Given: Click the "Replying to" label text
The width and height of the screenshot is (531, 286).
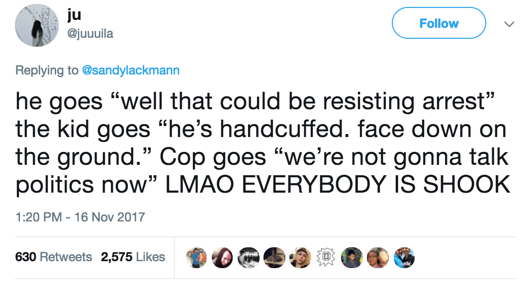Looking at the screenshot, I should pyautogui.click(x=47, y=71).
